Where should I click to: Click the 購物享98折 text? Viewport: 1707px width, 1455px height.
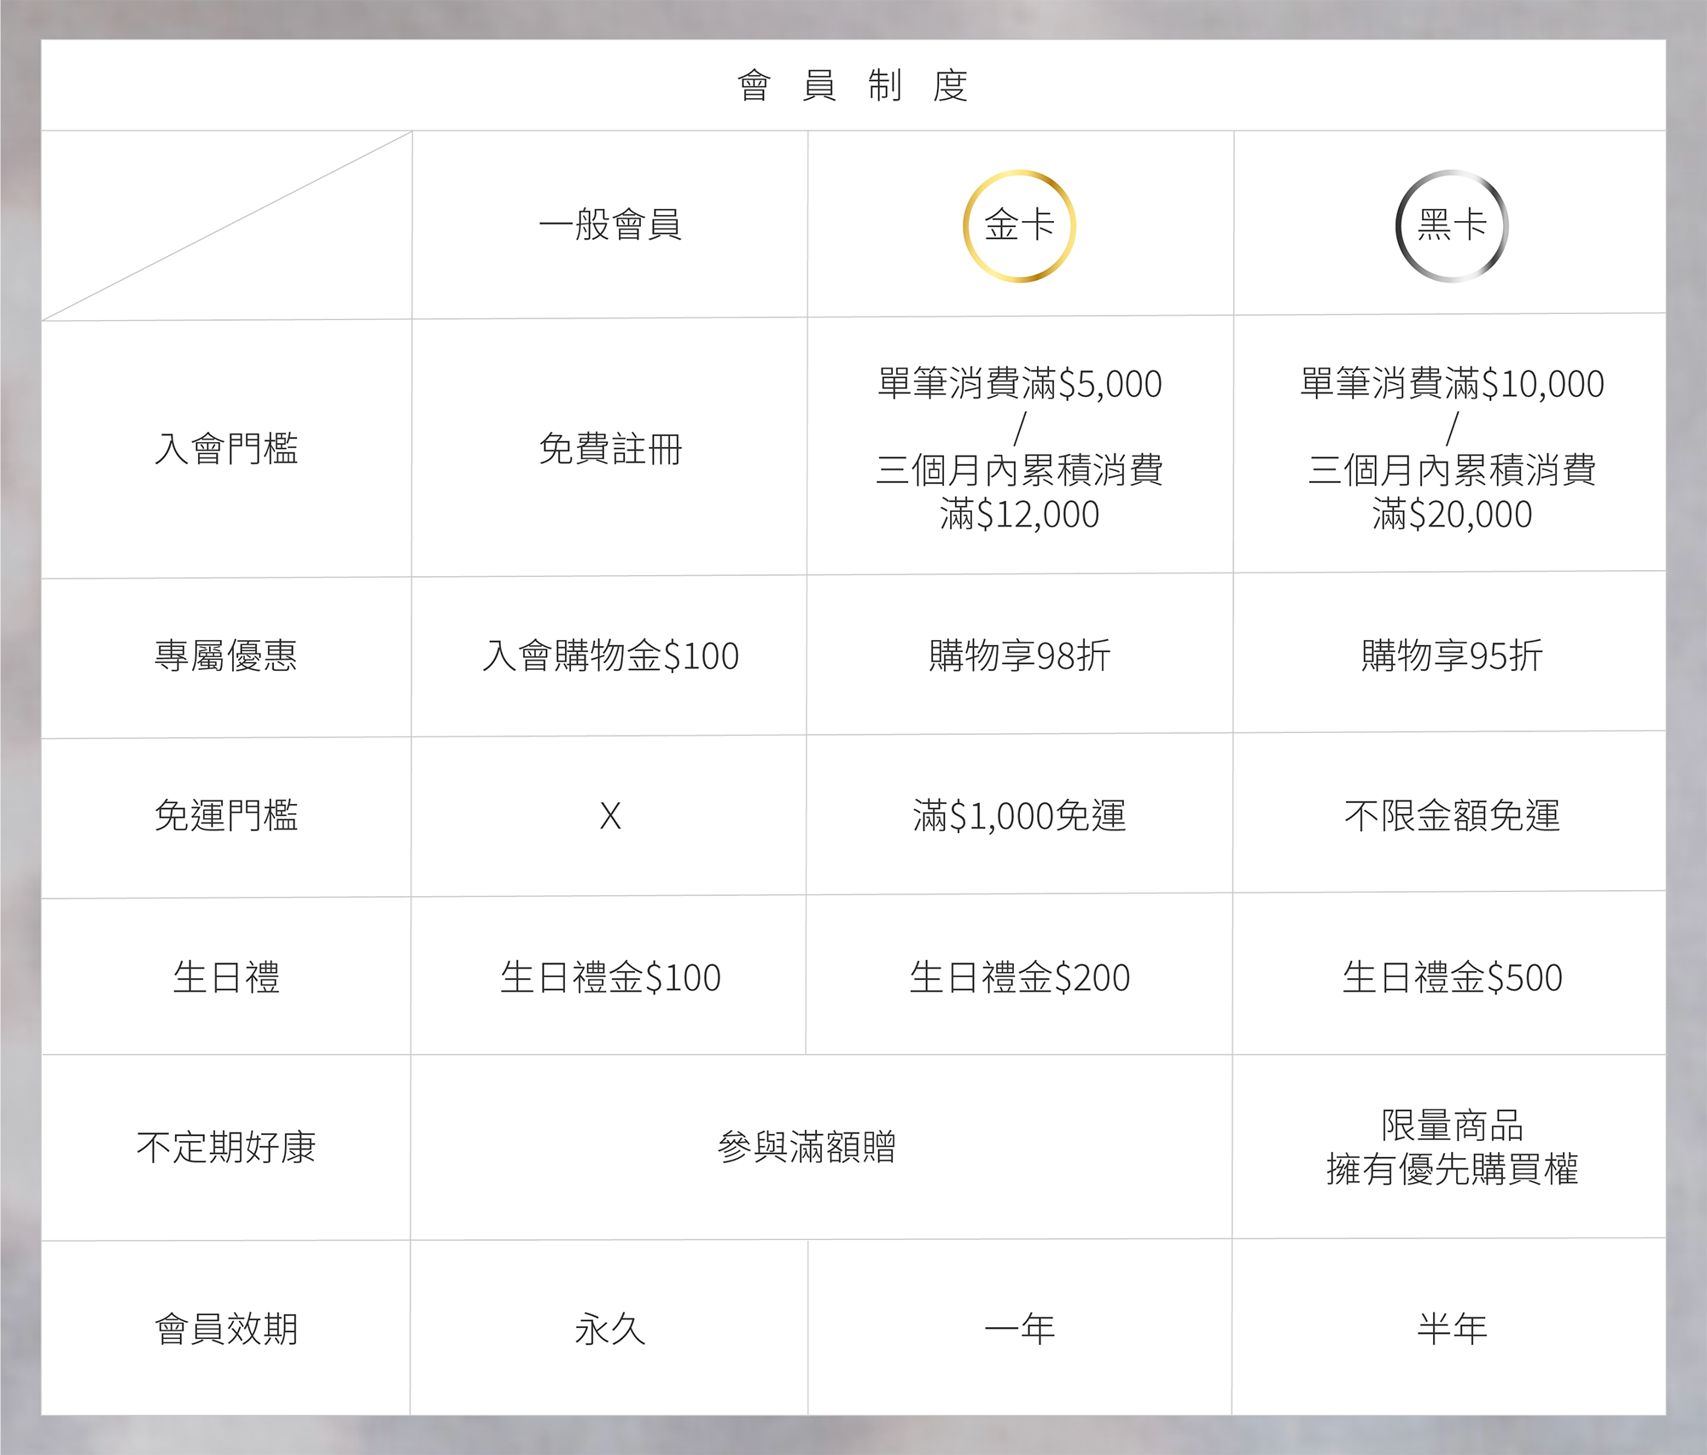pos(1019,655)
